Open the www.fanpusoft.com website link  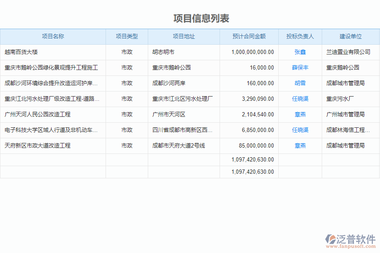tap(353, 245)
